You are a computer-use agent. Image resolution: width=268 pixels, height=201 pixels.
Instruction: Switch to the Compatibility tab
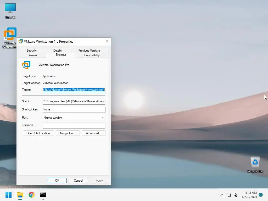click(x=92, y=55)
